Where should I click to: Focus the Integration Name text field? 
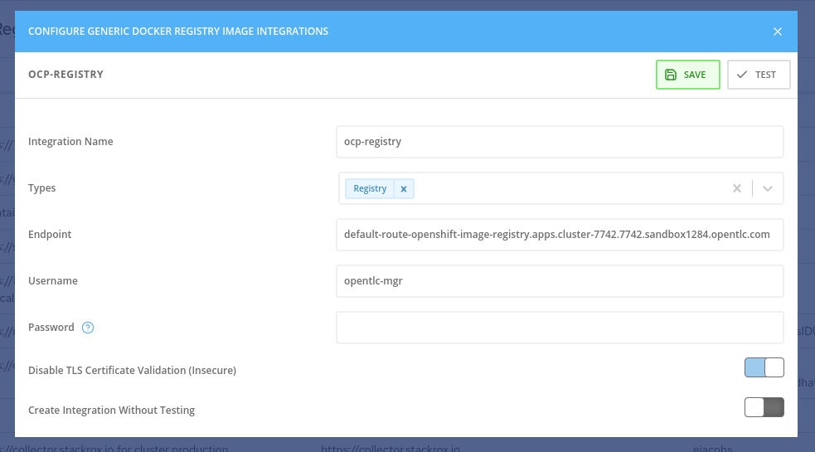tap(560, 142)
